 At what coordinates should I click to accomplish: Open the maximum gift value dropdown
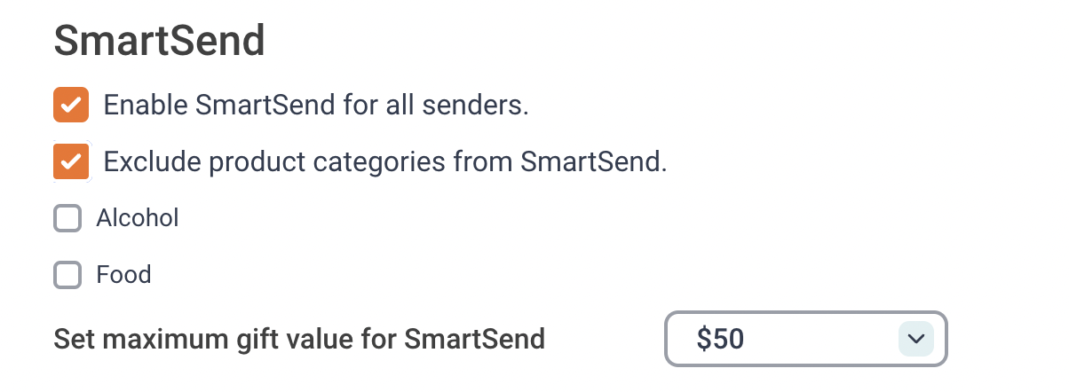(806, 339)
